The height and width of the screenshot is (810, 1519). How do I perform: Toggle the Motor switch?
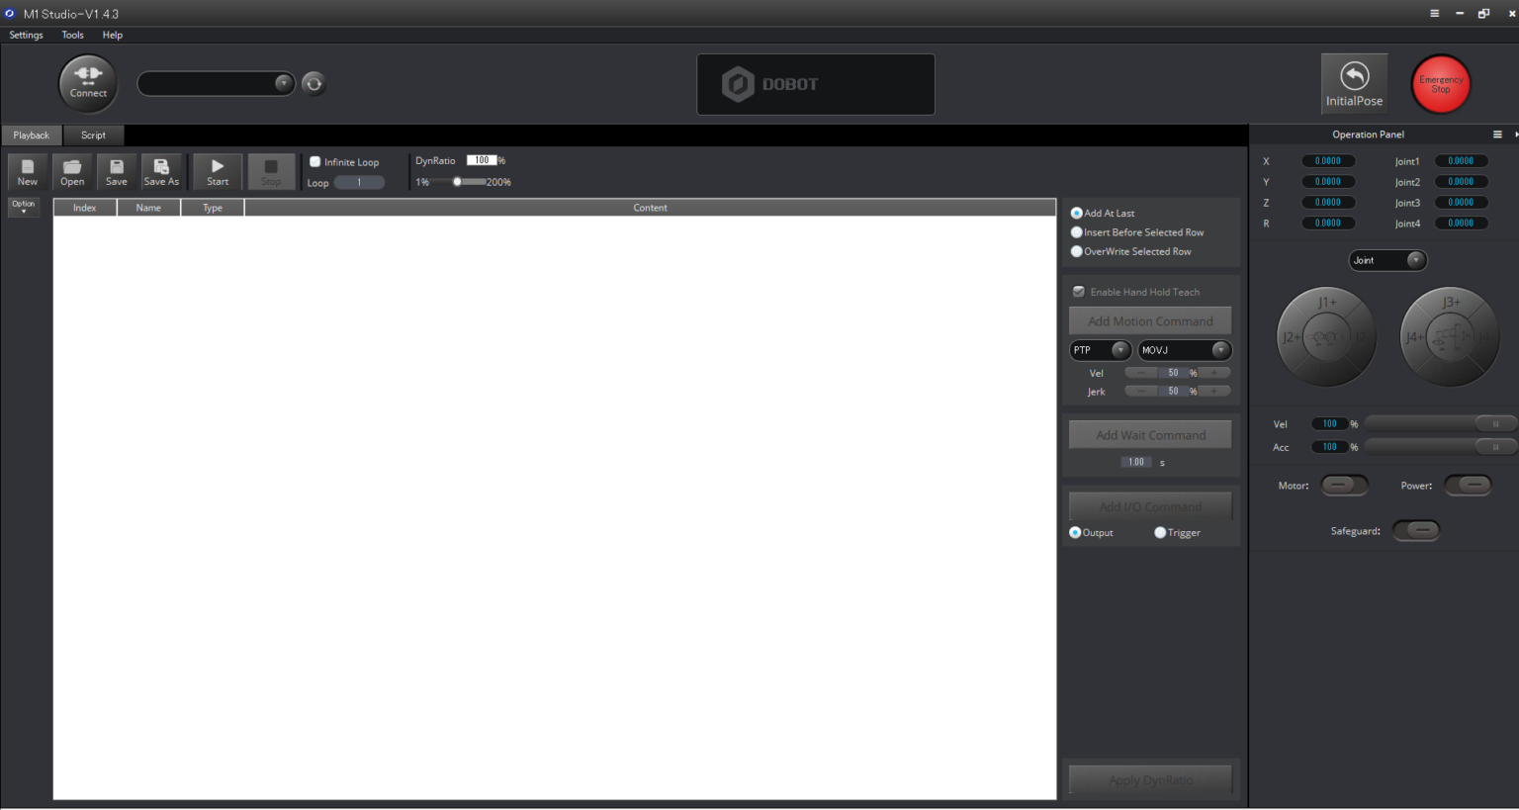pyautogui.click(x=1343, y=485)
